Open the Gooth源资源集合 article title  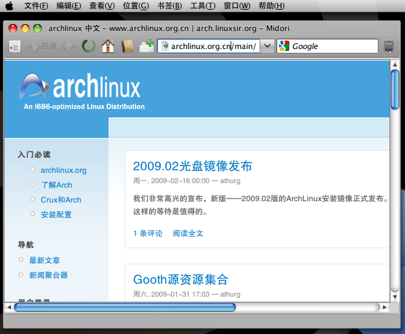click(x=181, y=279)
